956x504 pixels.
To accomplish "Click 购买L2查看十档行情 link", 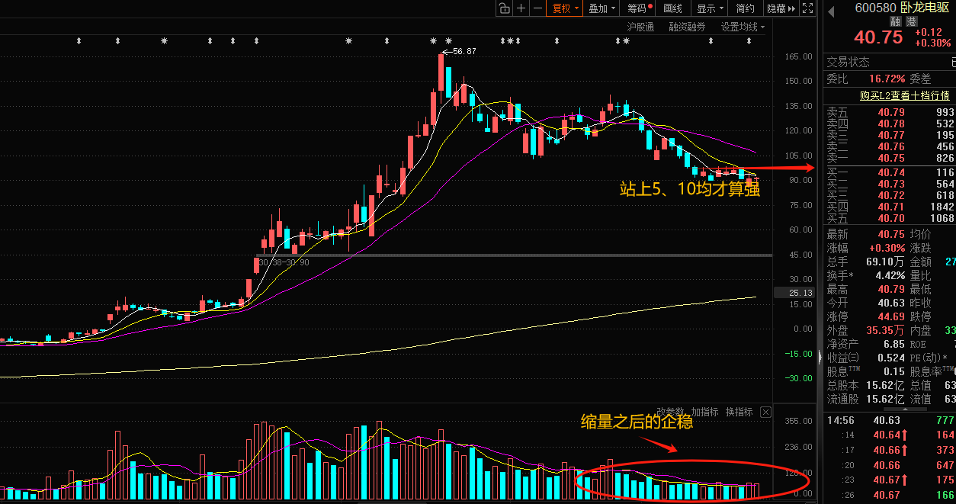I will pyautogui.click(x=904, y=95).
